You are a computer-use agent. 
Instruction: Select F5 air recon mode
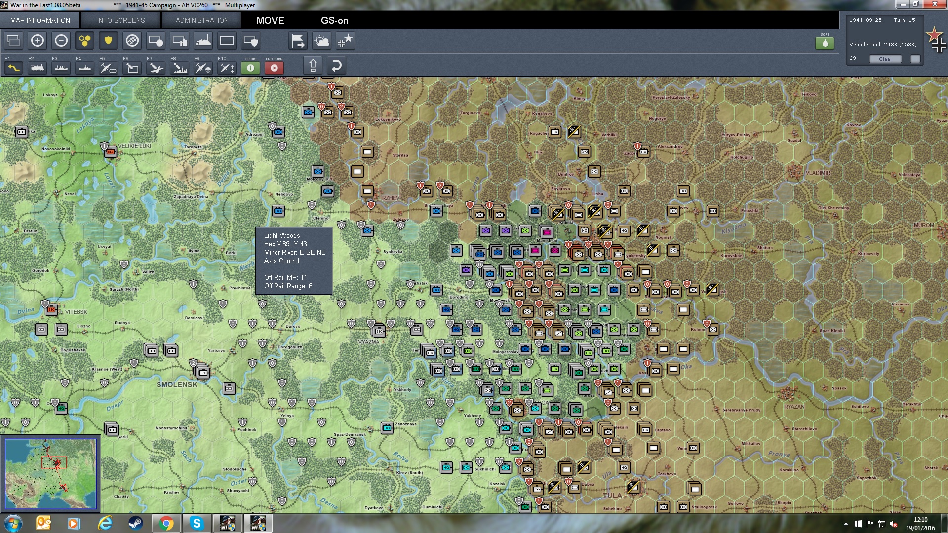pyautogui.click(x=108, y=67)
